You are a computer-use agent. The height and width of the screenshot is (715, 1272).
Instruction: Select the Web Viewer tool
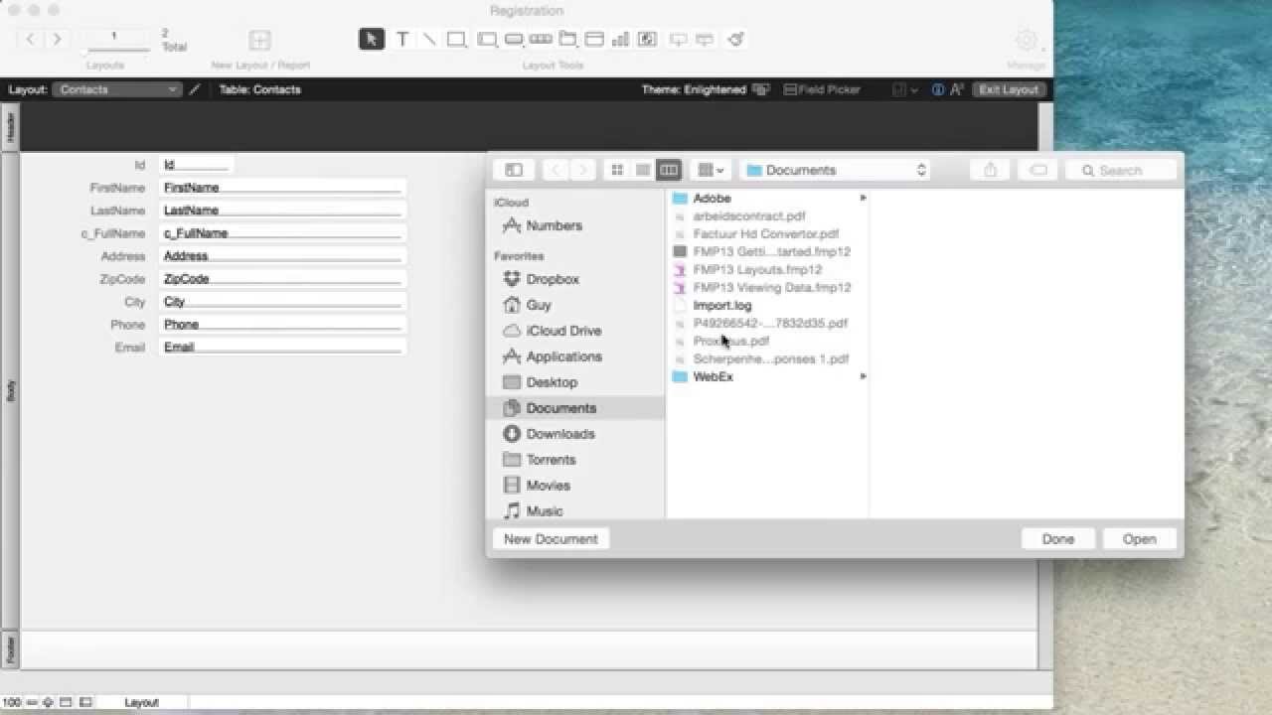tap(647, 40)
